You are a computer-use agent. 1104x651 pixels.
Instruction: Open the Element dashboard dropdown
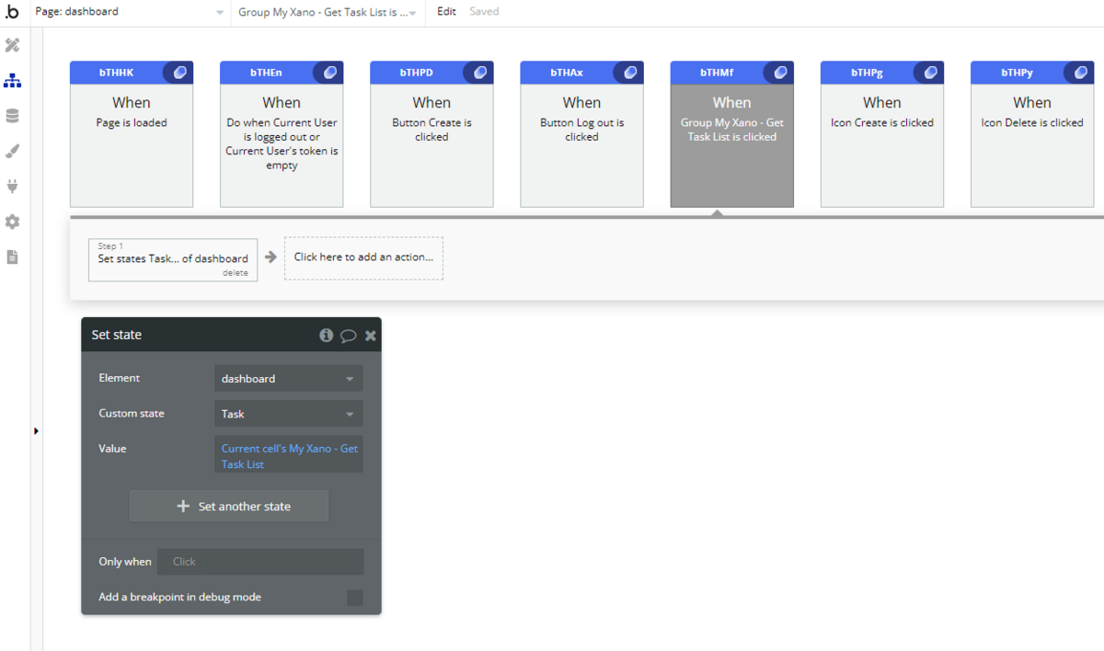(x=288, y=378)
